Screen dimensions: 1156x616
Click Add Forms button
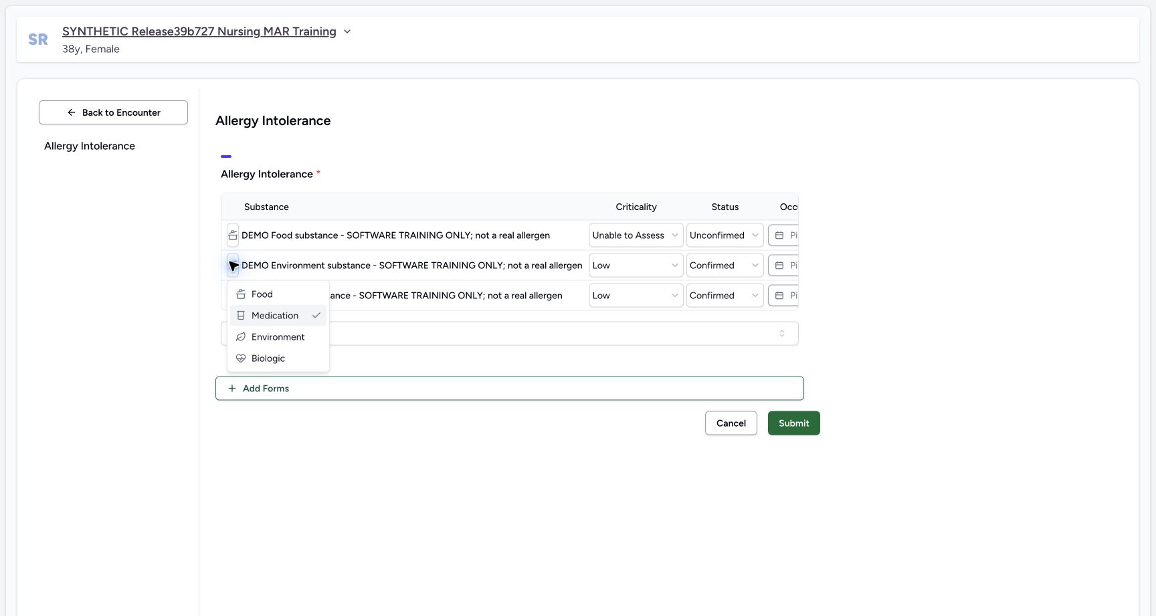click(x=509, y=389)
